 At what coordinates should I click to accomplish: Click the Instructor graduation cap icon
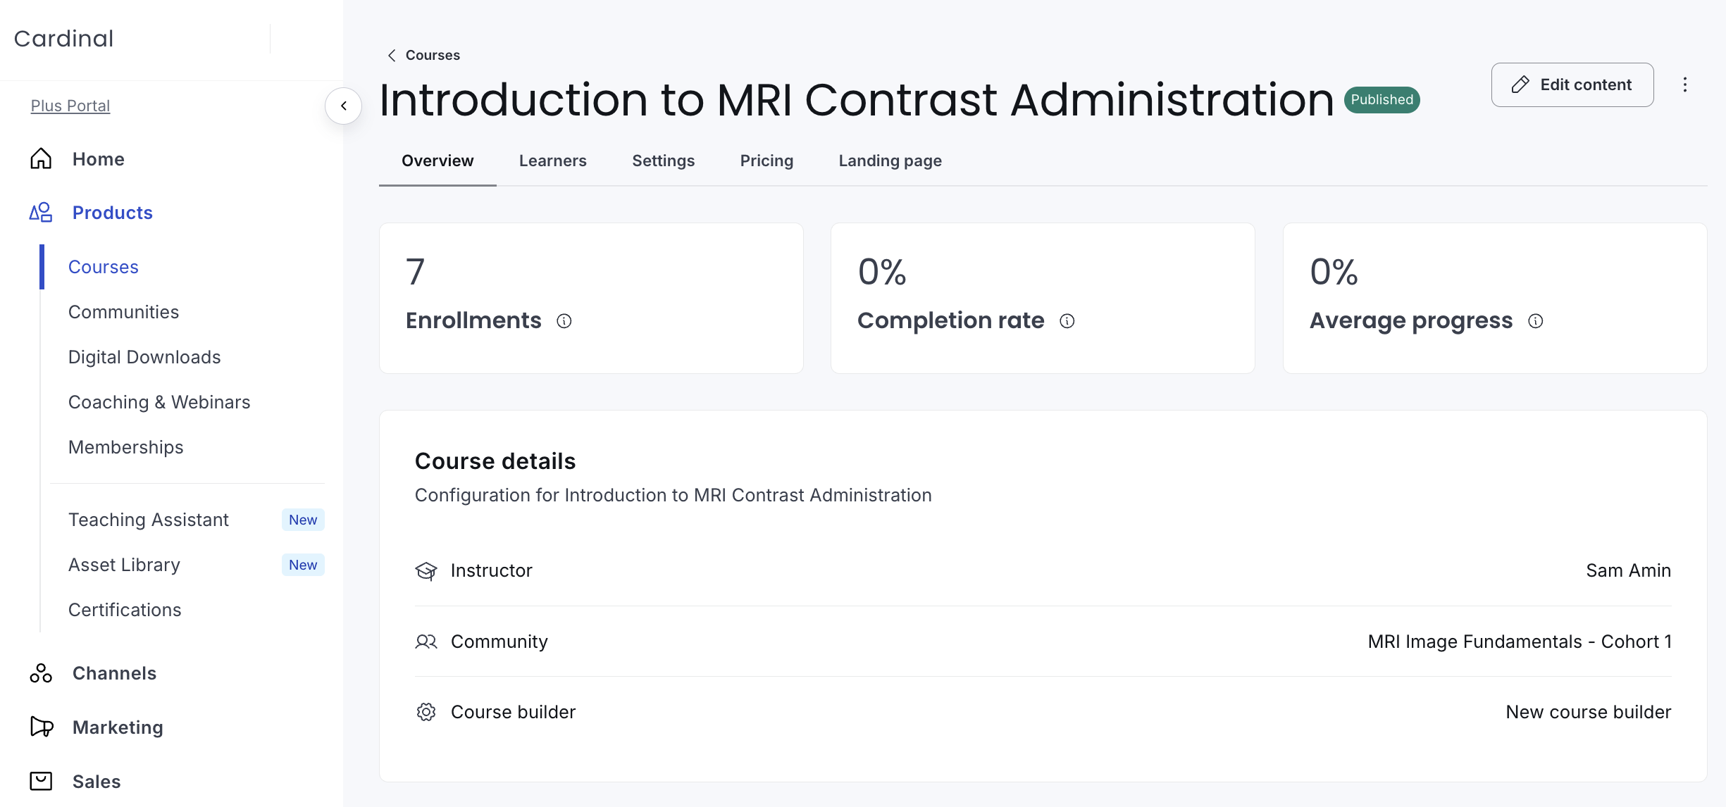tap(426, 571)
